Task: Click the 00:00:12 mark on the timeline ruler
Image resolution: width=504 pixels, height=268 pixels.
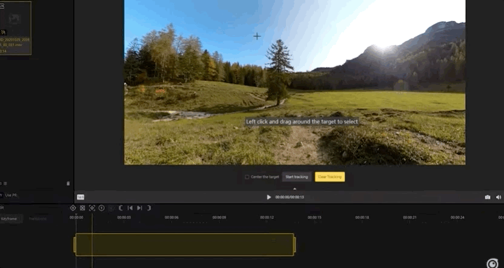Action: pos(267,218)
